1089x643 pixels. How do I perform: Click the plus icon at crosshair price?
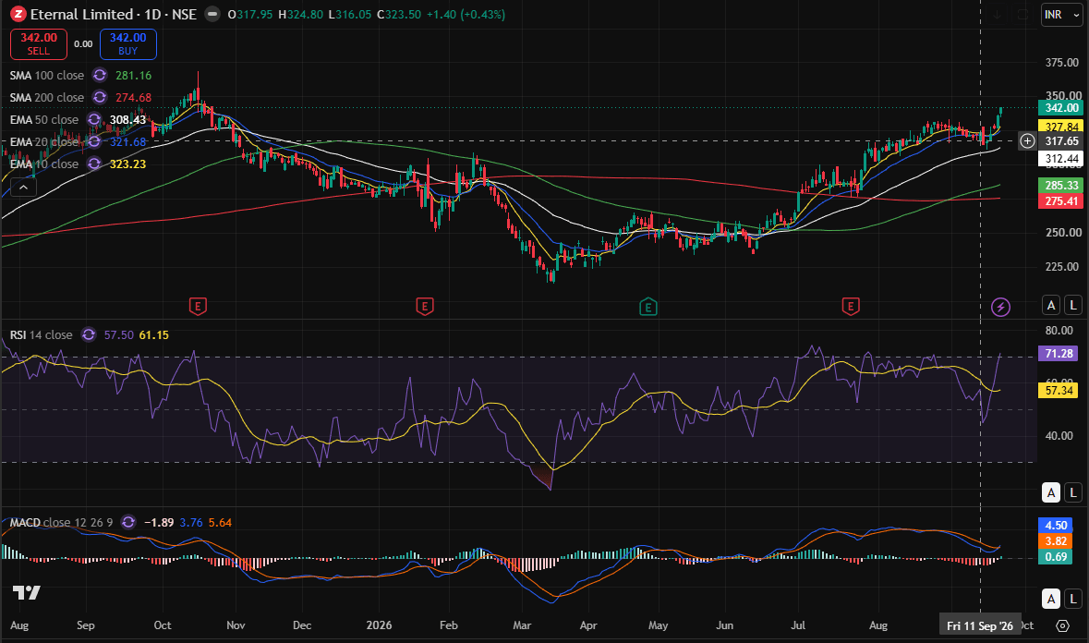(x=1027, y=141)
